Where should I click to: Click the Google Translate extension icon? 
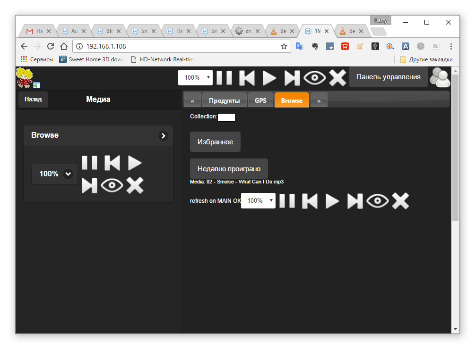click(300, 46)
